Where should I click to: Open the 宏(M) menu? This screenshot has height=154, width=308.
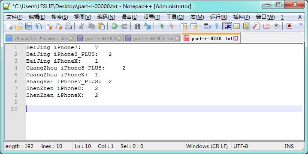coord(197,17)
